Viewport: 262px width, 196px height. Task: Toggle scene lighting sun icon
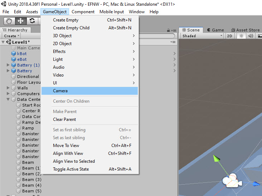point(241,36)
